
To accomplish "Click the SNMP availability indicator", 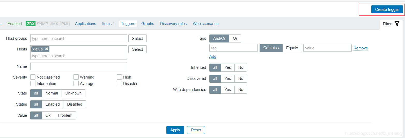I will (42, 24).
